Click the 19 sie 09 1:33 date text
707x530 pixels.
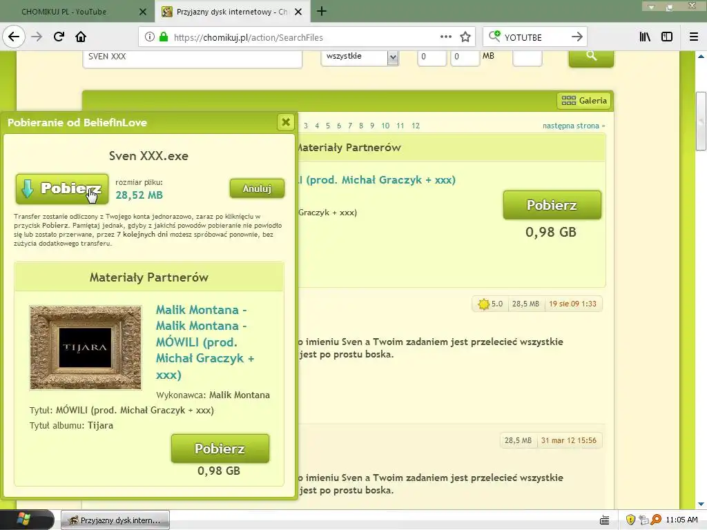click(572, 304)
